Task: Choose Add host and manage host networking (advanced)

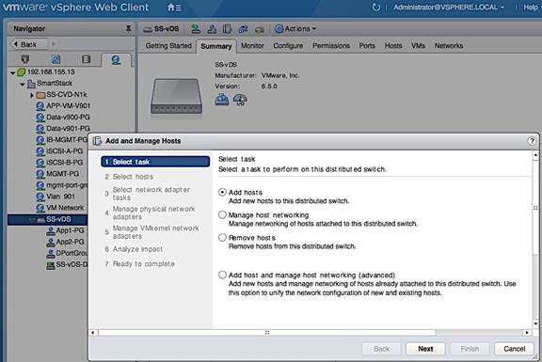Action: (x=222, y=275)
